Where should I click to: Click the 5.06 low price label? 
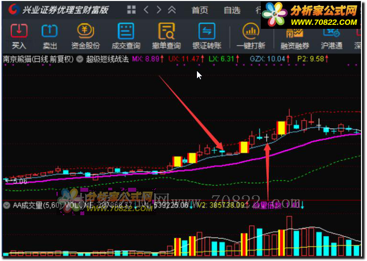(20, 181)
